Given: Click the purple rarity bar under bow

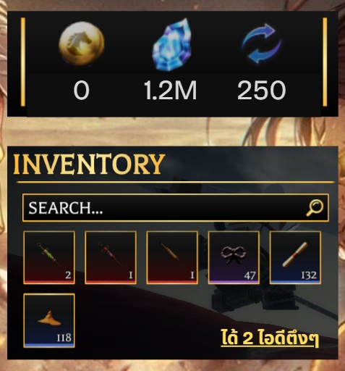Looking at the screenshot, I should click(x=234, y=282).
